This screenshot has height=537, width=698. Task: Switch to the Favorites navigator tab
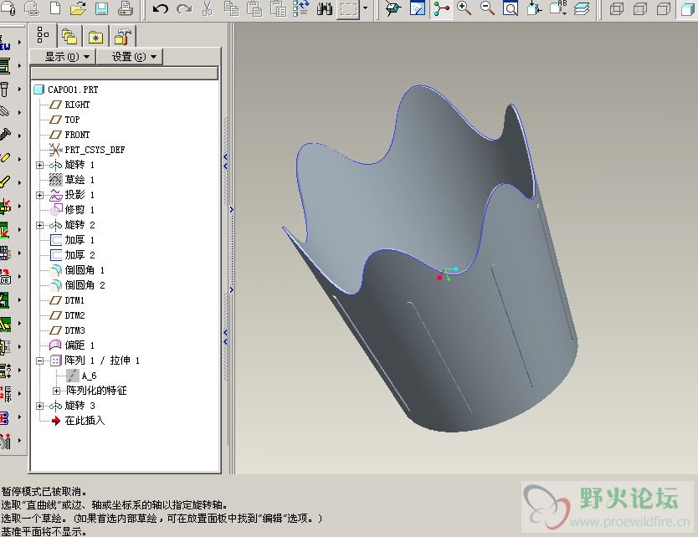pyautogui.click(x=95, y=36)
